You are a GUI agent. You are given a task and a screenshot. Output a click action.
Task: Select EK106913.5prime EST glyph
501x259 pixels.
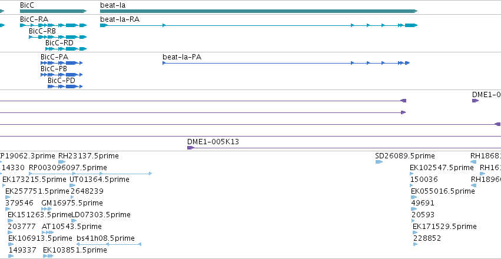click(11, 245)
